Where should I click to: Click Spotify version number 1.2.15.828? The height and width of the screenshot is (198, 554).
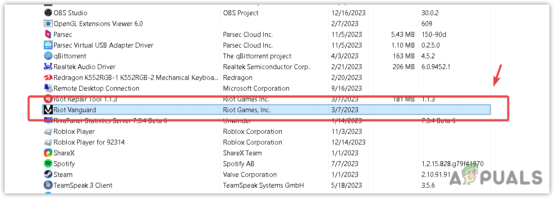tap(452, 164)
